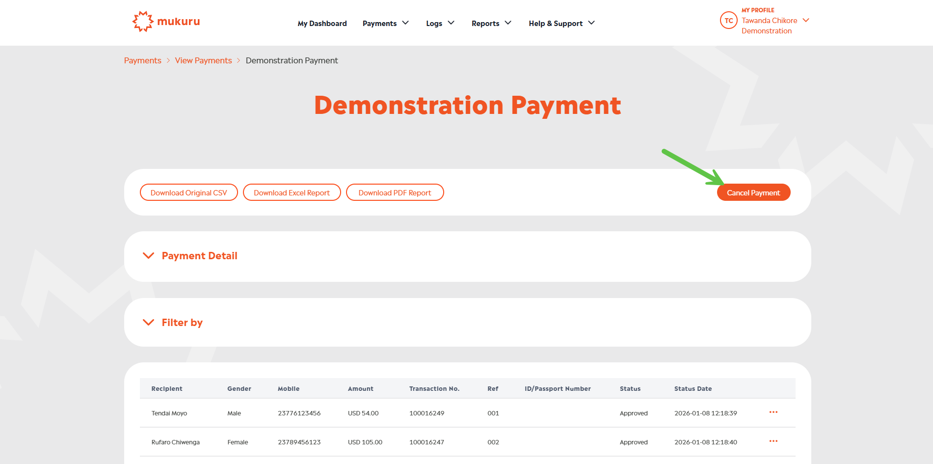Open actions menu for Rufaro Chiwenga row

click(773, 441)
